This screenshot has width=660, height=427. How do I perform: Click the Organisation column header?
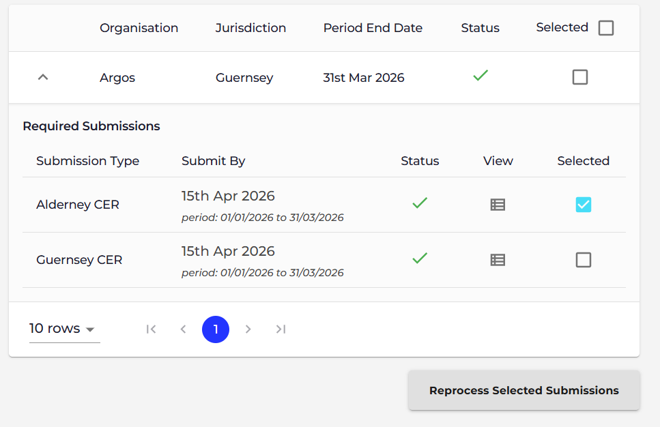pyautogui.click(x=139, y=28)
